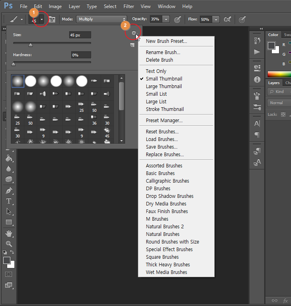
Task: Swap foreground and background colors
Action: coord(12,252)
